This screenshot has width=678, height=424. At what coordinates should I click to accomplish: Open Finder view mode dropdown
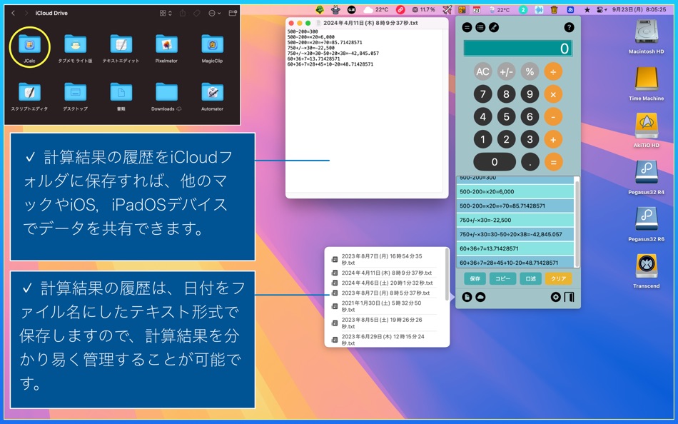(x=166, y=14)
